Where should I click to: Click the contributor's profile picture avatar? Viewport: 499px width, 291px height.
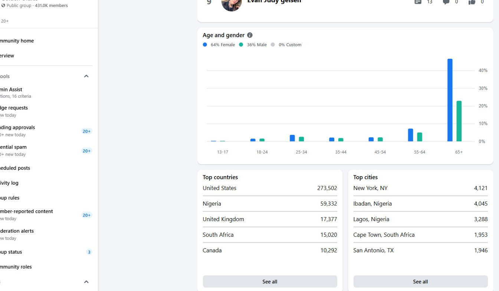(232, 4)
